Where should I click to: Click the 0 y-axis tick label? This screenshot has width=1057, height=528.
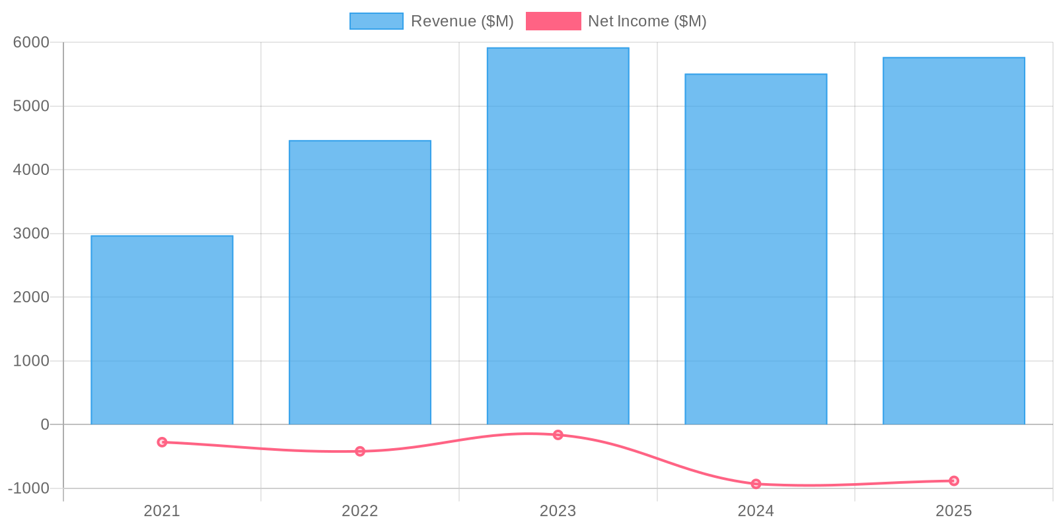click(45, 424)
